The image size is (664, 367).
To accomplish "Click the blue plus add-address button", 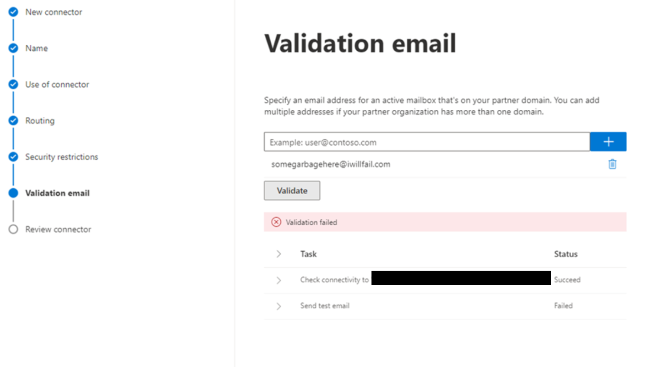I will (x=608, y=142).
